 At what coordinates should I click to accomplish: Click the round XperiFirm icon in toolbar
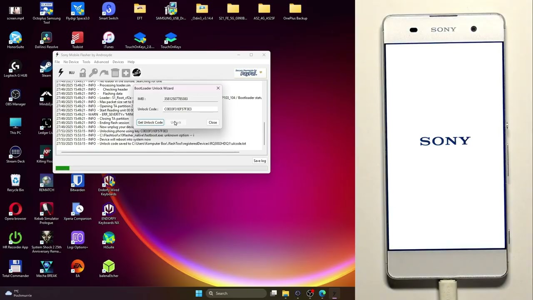click(x=137, y=73)
